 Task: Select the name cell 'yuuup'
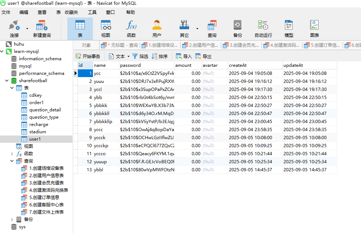pyautogui.click(x=106, y=161)
